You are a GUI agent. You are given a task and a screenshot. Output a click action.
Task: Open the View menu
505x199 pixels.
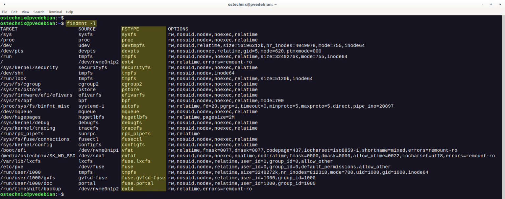pos(25,12)
